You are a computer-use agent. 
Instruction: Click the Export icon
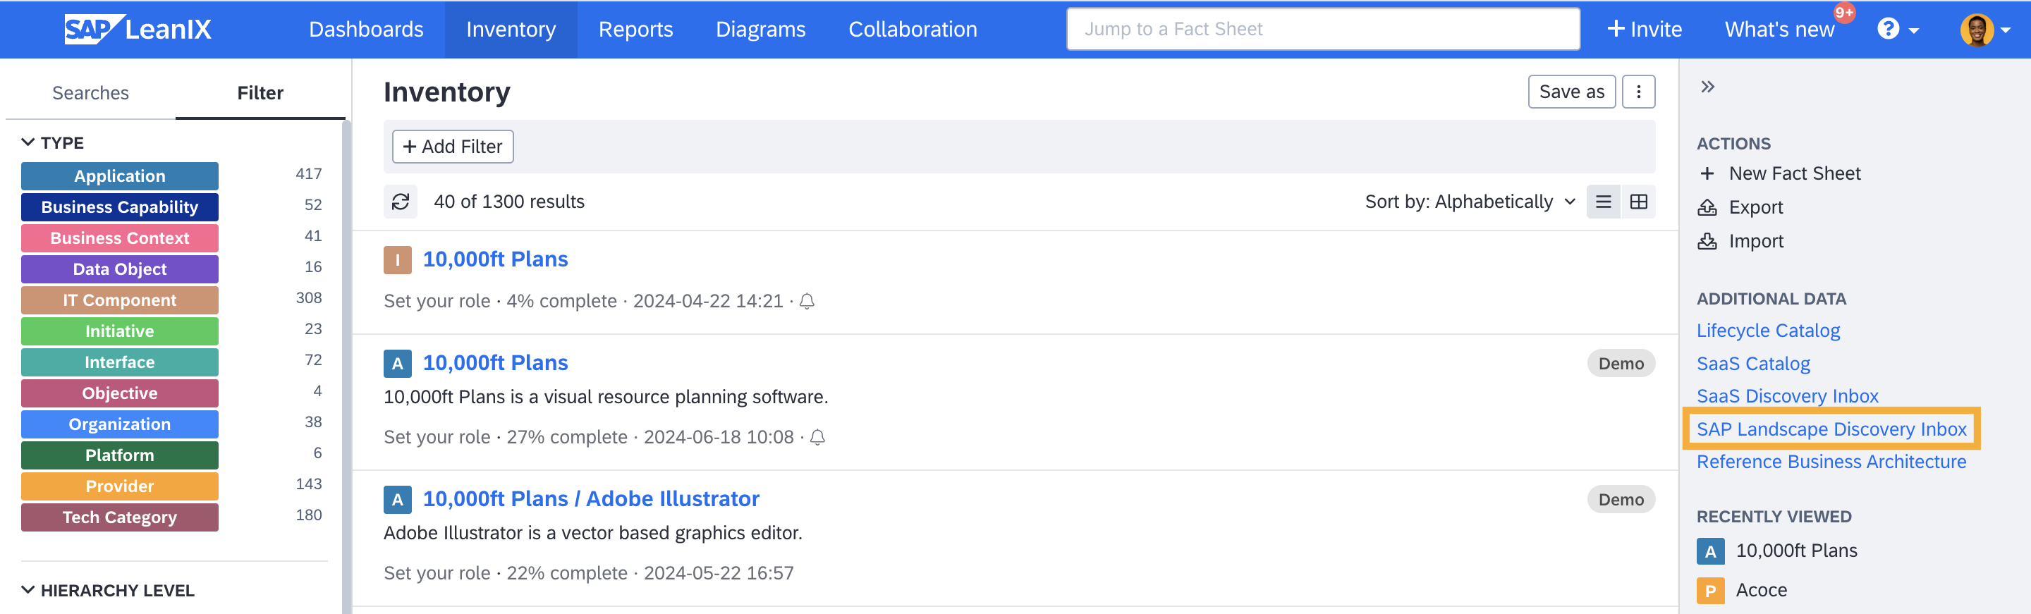coord(1707,207)
